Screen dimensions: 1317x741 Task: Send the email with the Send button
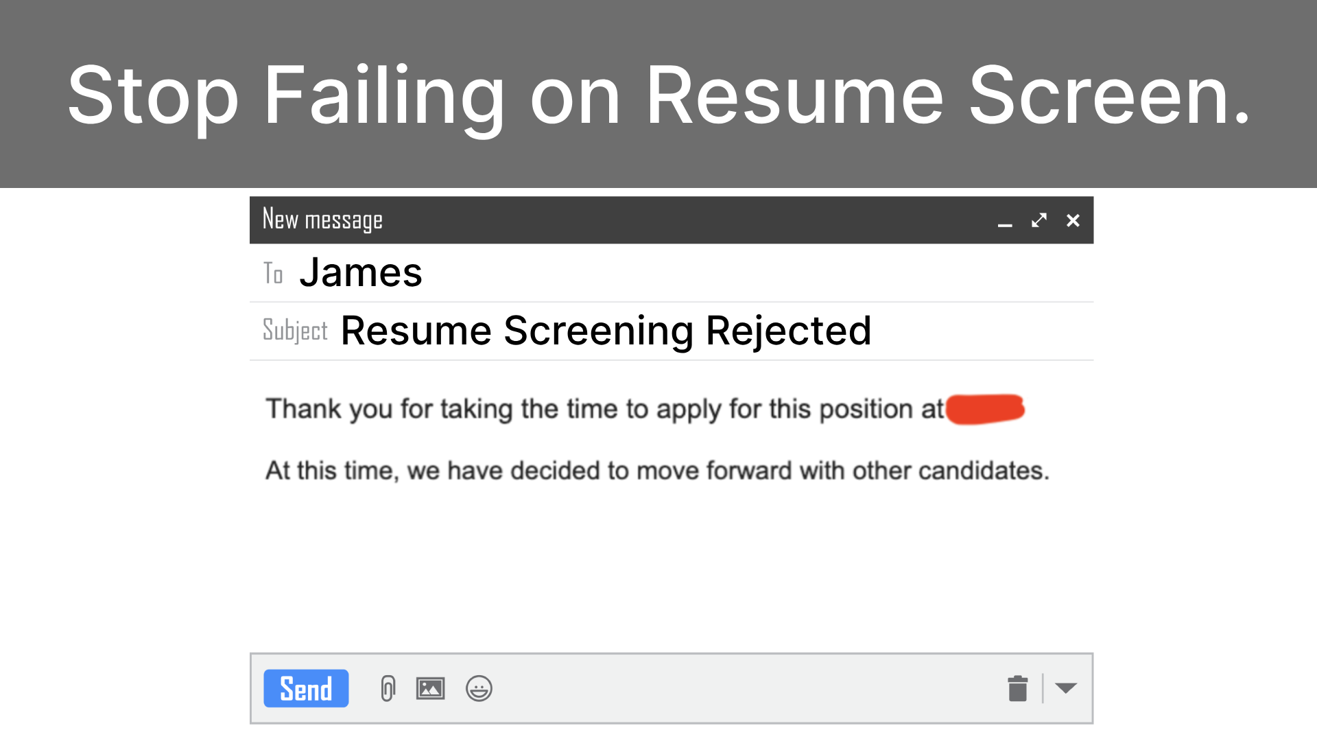[x=306, y=688]
